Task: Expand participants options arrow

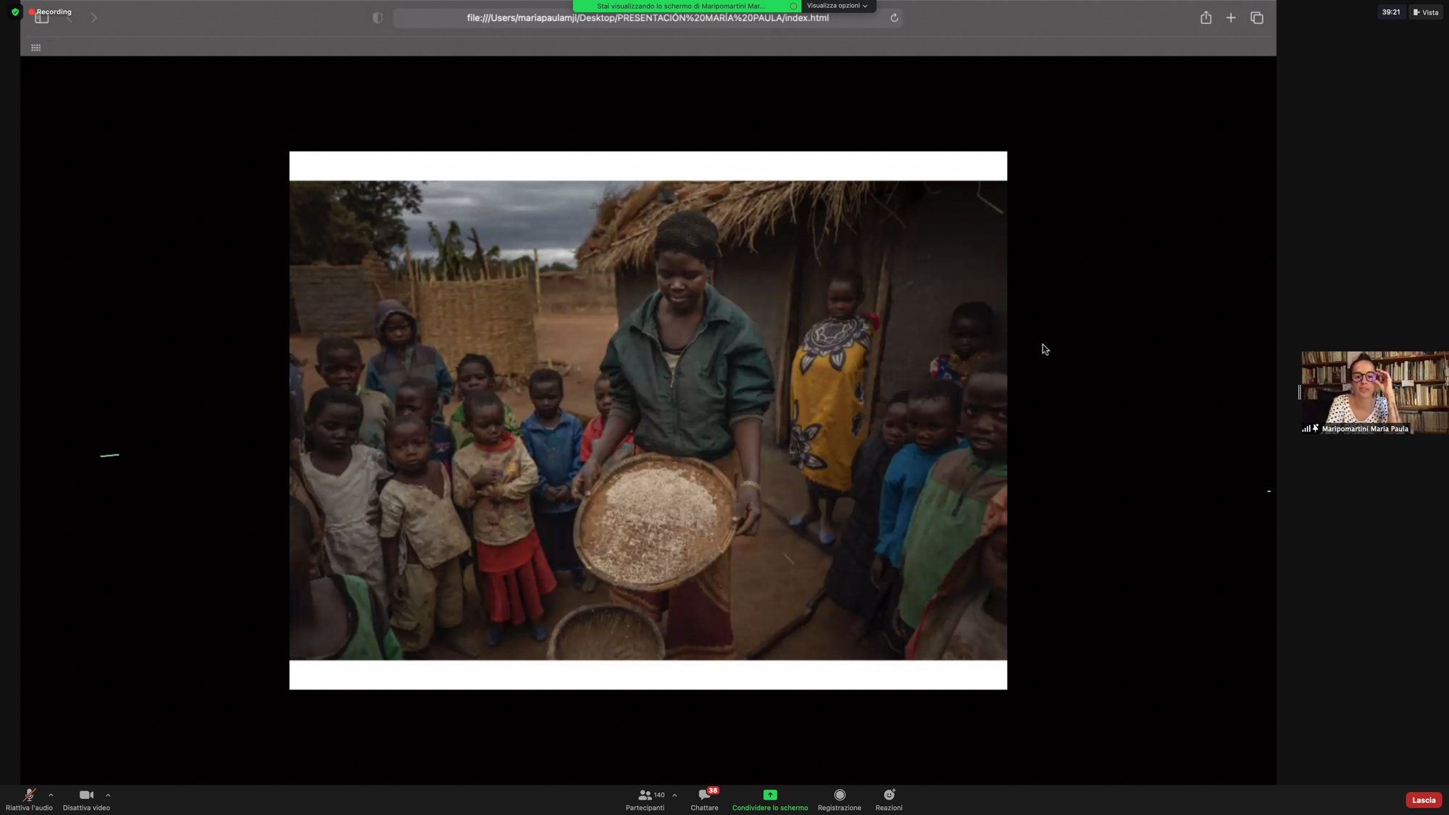Action: 675,795
